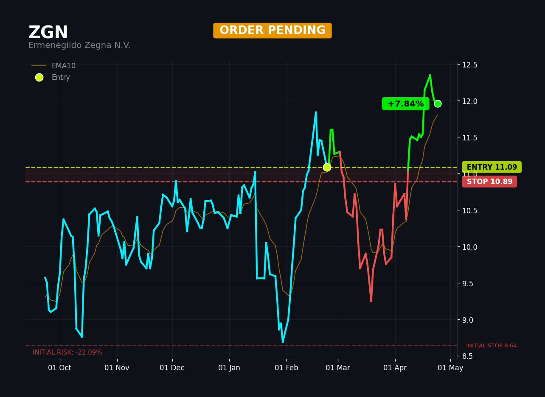Image resolution: width=545 pixels, height=397 pixels.
Task: Select the Ermenegildo Zegna N.V. company name
Action: [79, 45]
